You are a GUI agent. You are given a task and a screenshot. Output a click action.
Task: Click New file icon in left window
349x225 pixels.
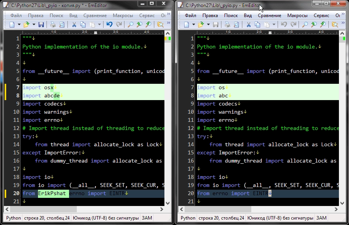[12, 24]
